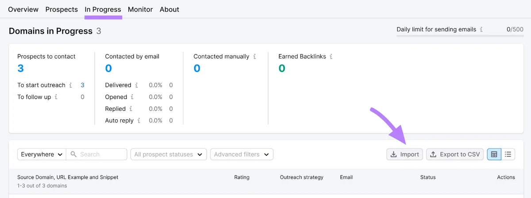Image resolution: width=531 pixels, height=198 pixels.
Task: Click the Rating column header
Action: tap(242, 177)
